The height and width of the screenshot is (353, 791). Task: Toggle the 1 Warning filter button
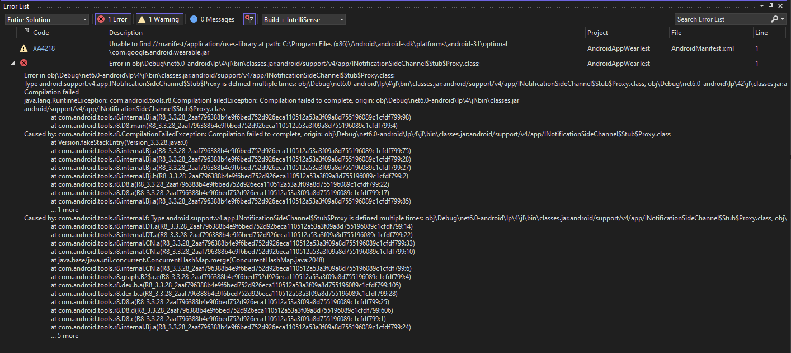(159, 19)
